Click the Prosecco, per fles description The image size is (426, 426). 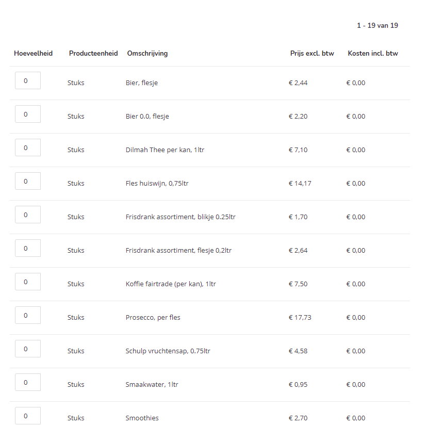(x=153, y=318)
